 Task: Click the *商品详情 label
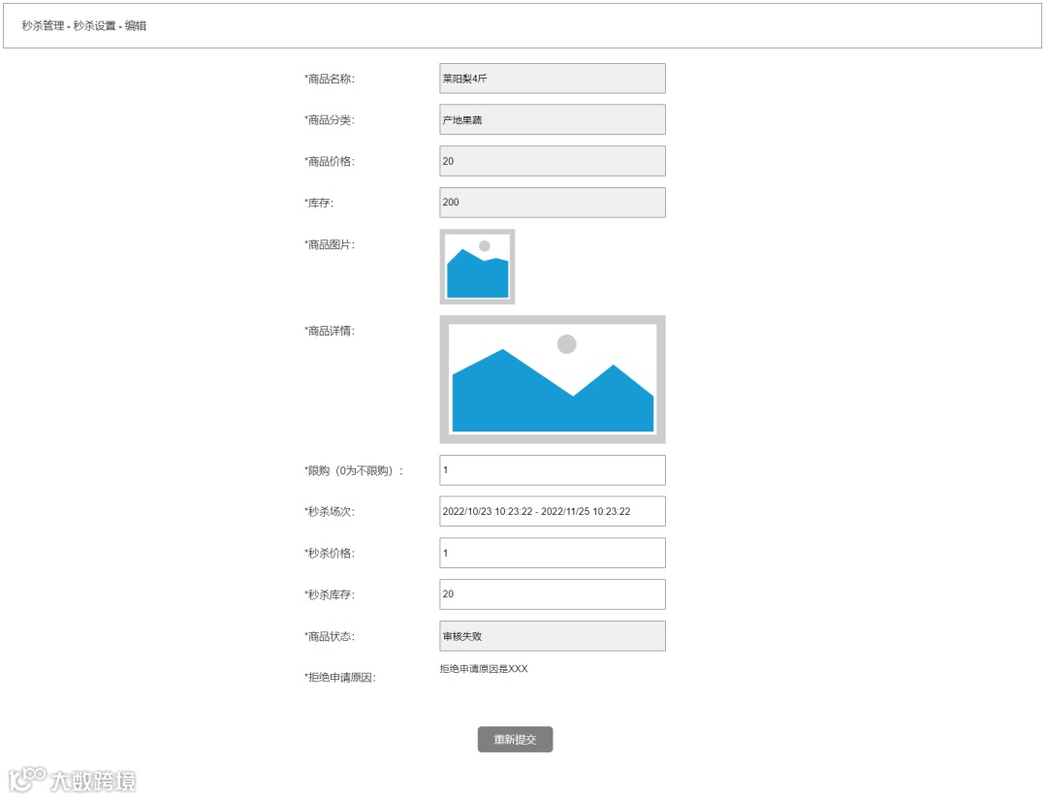point(330,332)
